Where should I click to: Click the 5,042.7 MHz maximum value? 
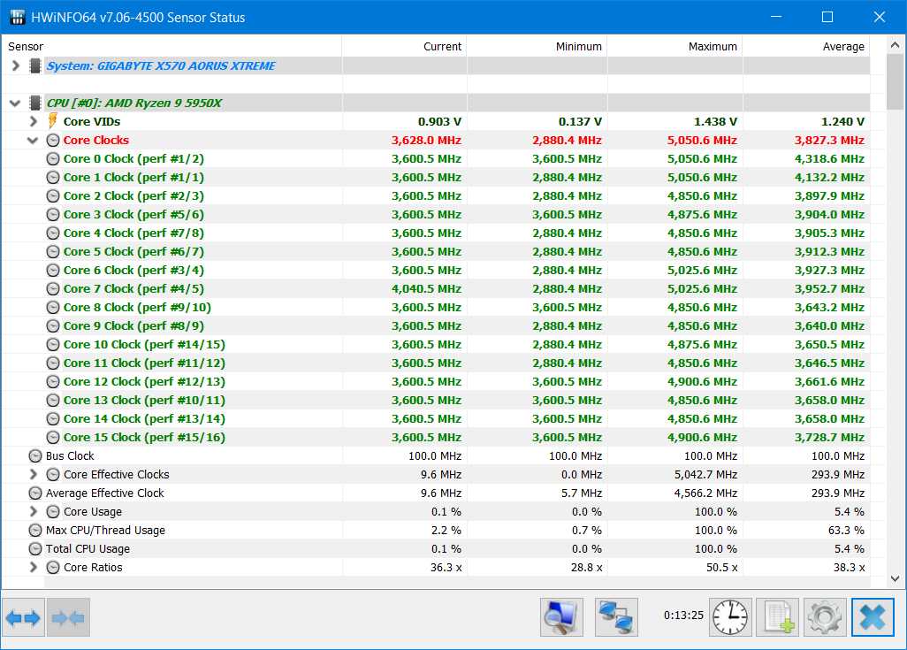705,475
